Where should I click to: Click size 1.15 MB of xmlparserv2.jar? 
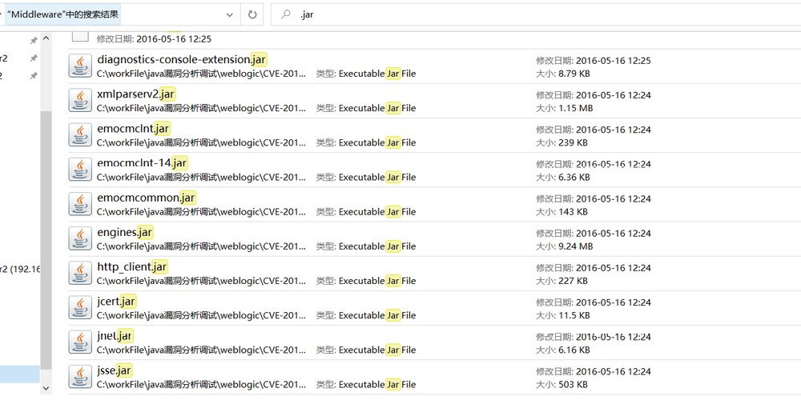click(565, 108)
